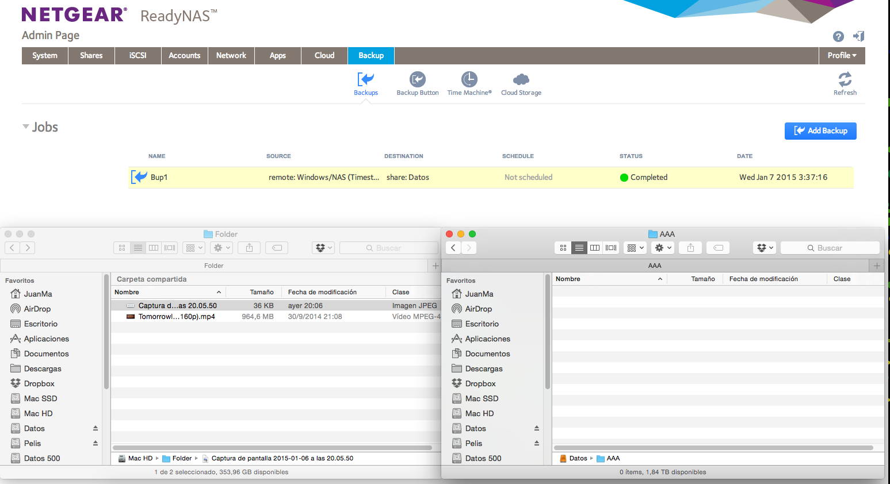
Task: Click the tags icon in AAA window
Action: click(x=718, y=248)
